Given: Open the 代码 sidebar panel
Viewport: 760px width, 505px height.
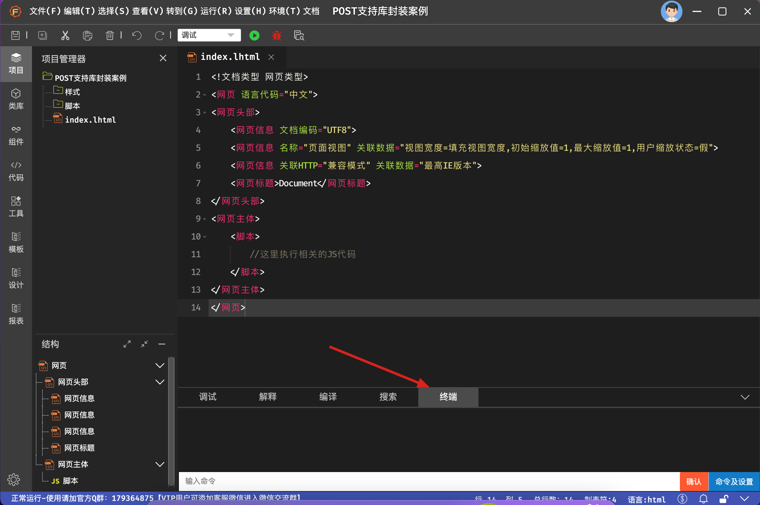Looking at the screenshot, I should tap(16, 171).
